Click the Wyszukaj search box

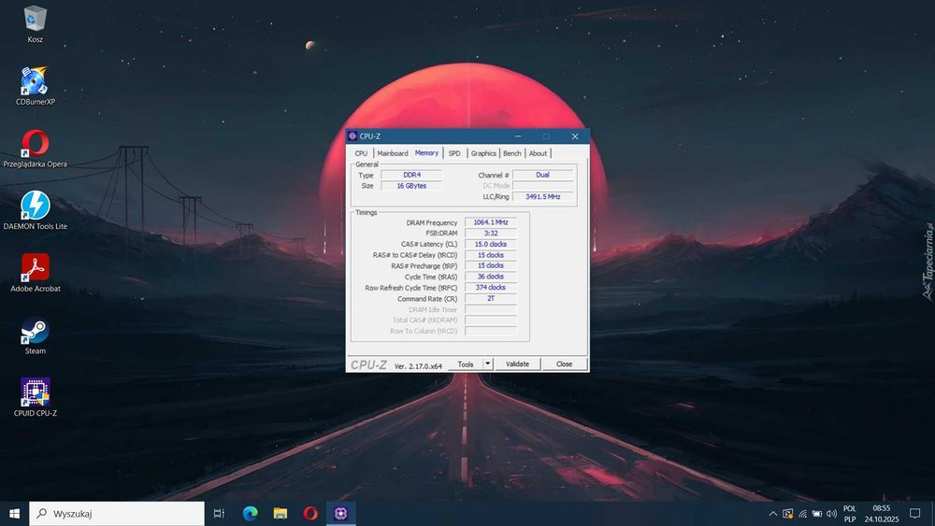[117, 513]
